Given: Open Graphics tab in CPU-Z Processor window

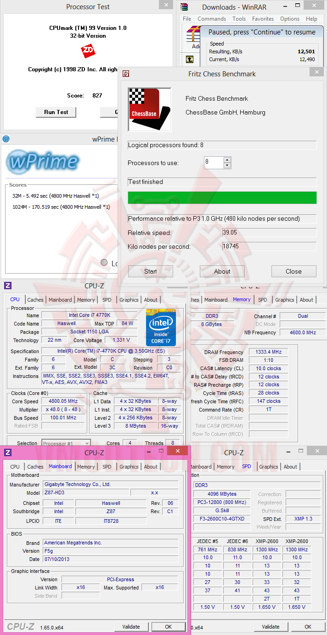Looking at the screenshot, I should click(129, 300).
